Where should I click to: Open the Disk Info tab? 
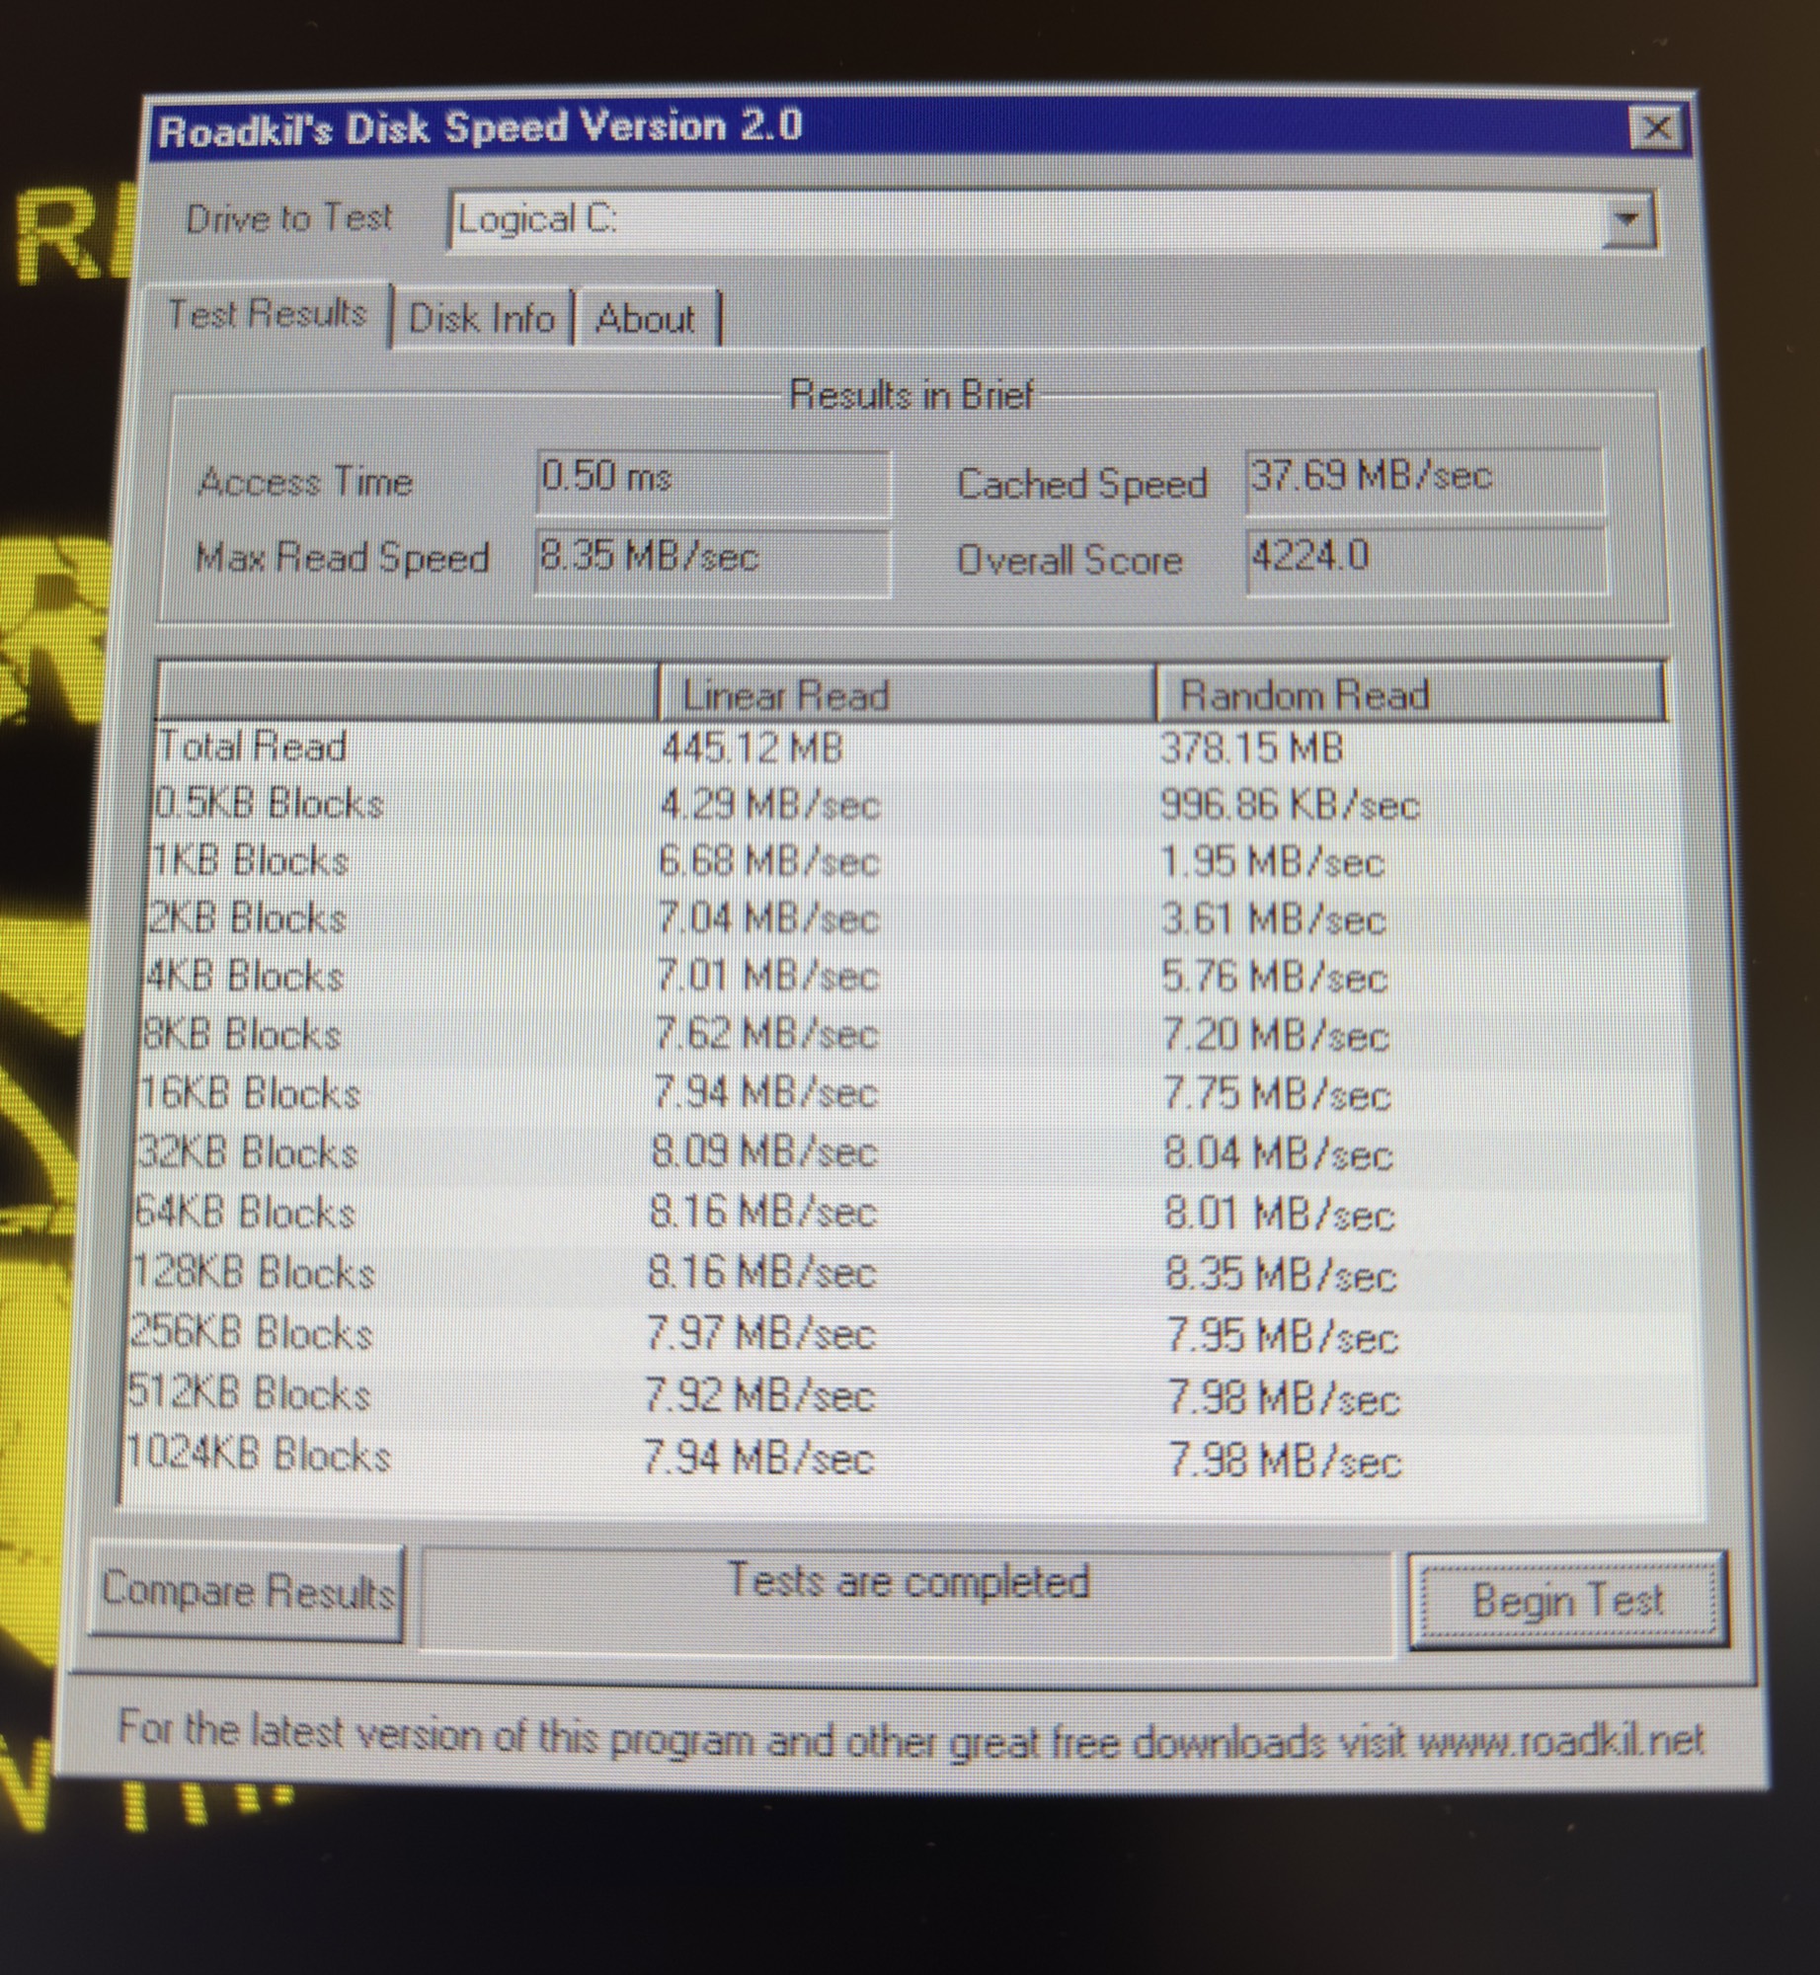(x=481, y=319)
